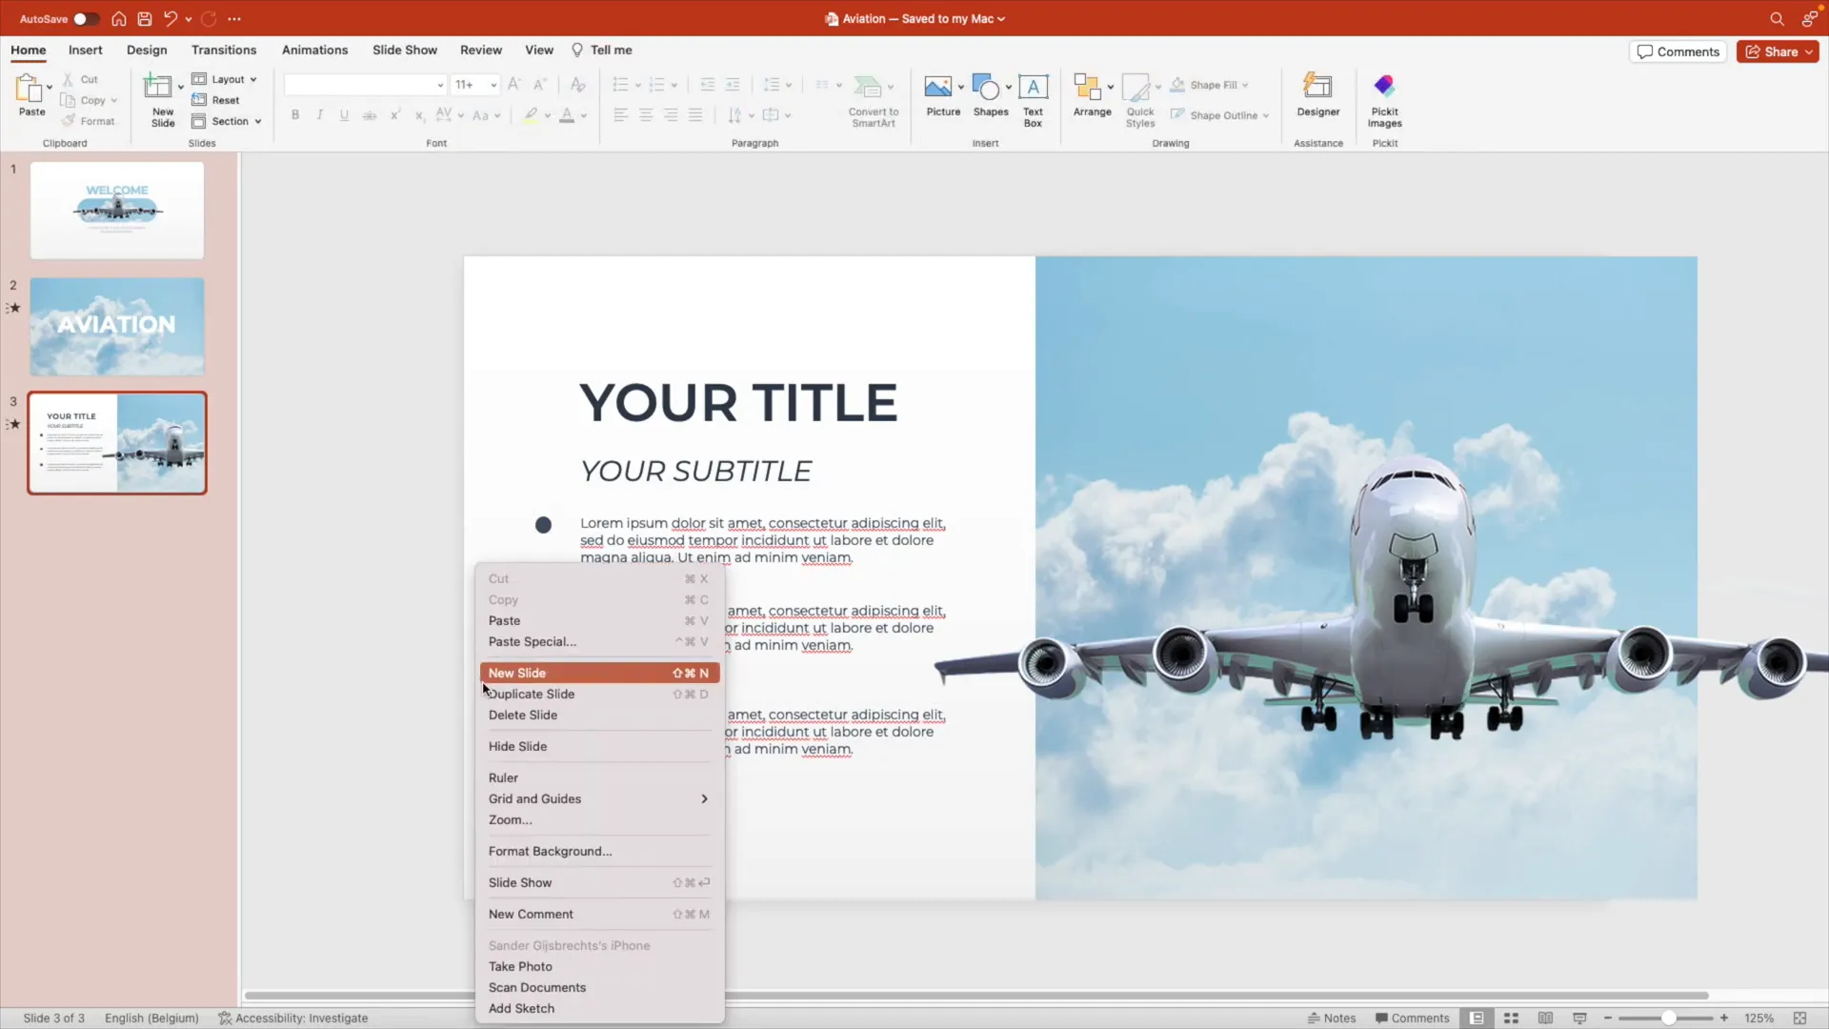The image size is (1829, 1029).
Task: Select slide 1 WELCOME thumbnail
Action: click(117, 210)
